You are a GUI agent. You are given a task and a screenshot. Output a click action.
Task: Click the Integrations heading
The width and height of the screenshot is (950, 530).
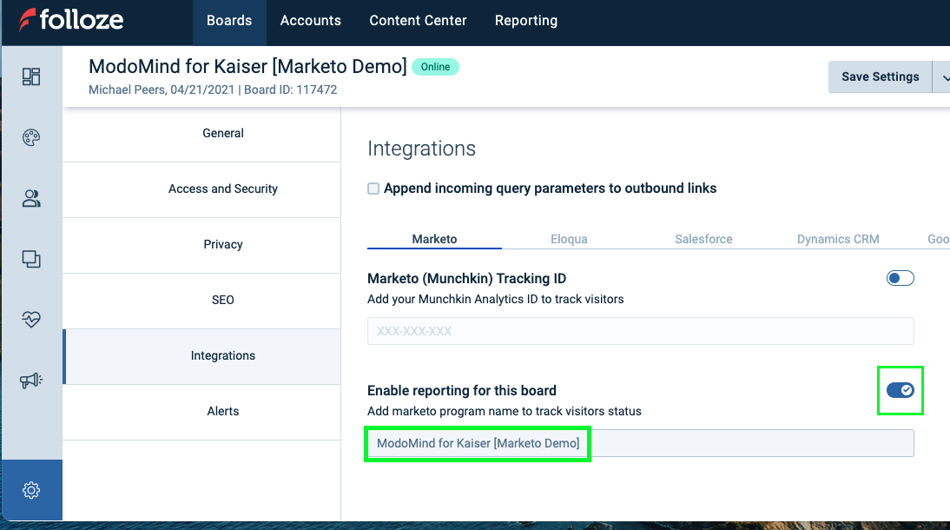(x=422, y=149)
